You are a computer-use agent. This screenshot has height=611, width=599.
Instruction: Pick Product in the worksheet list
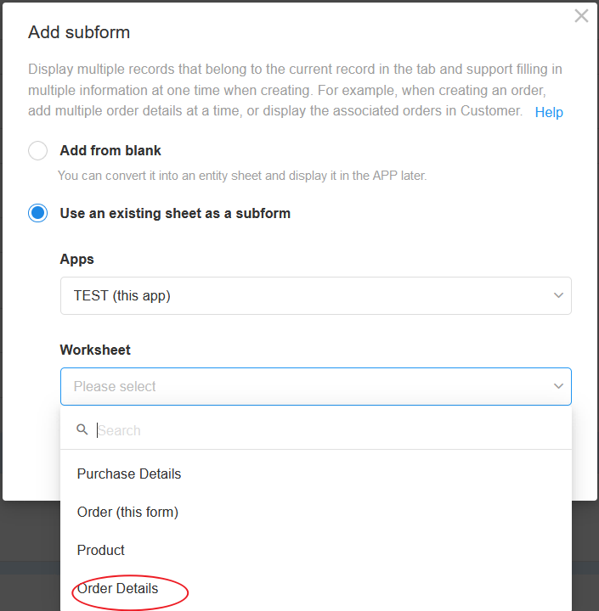click(x=316, y=550)
